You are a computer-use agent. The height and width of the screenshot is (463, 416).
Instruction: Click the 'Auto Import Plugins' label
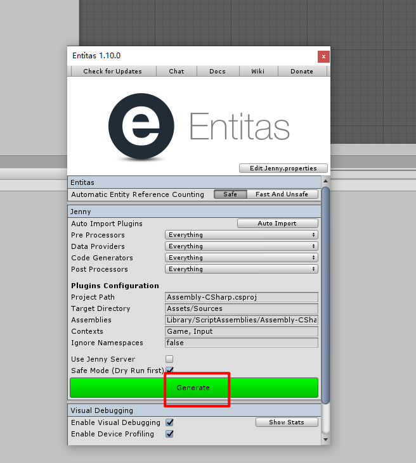(107, 224)
